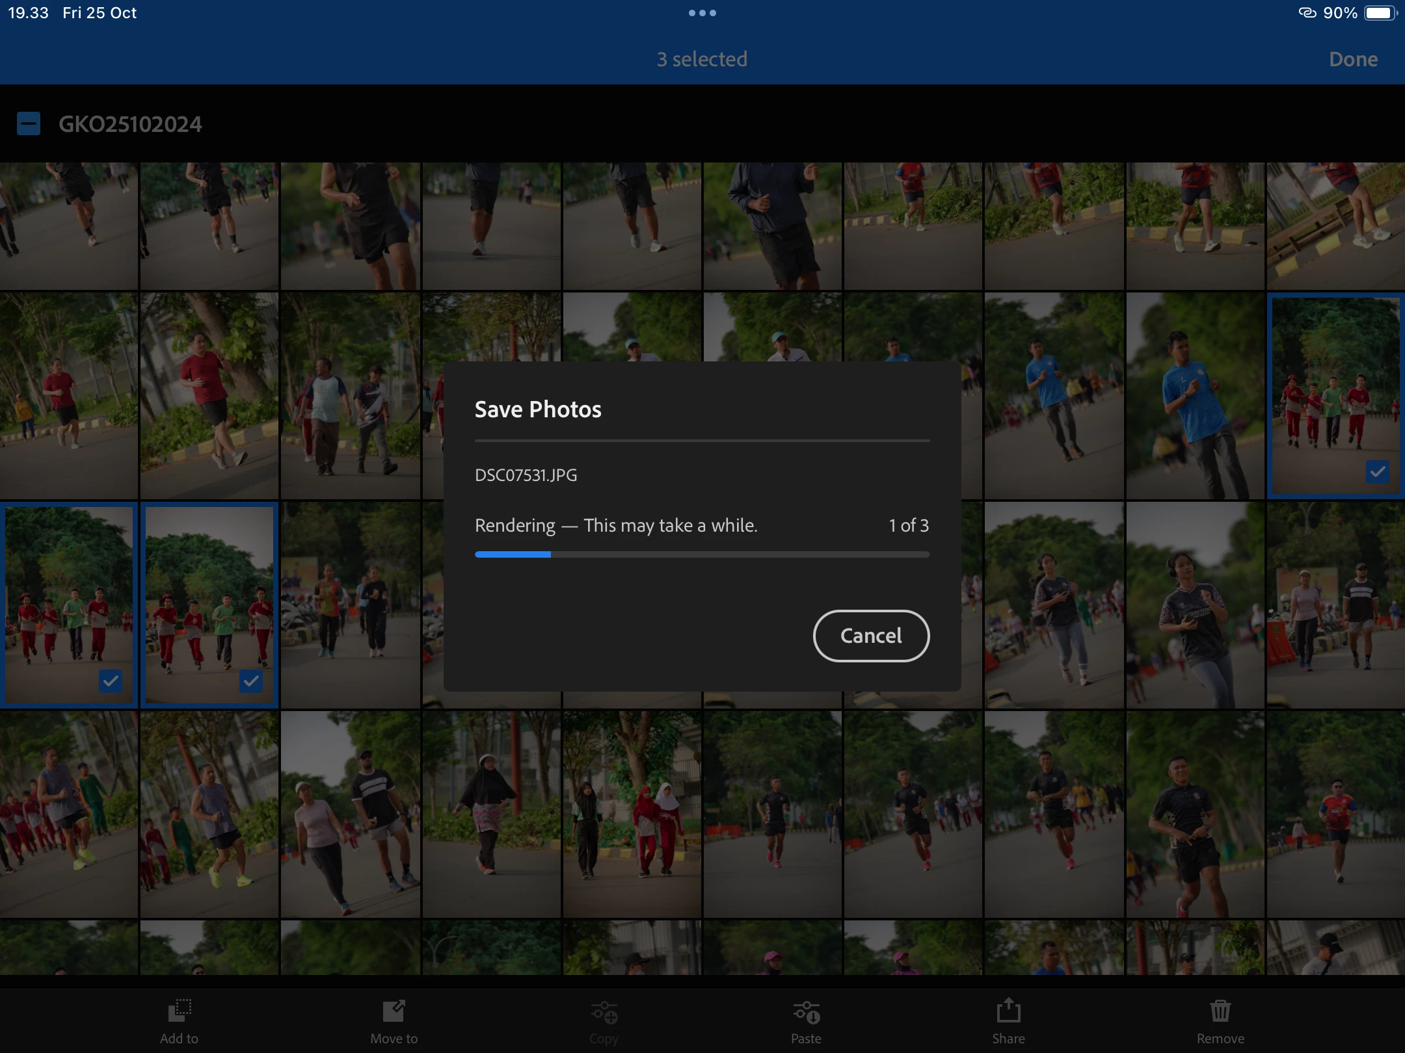Tap Done in the top bar
1405x1053 pixels.
[x=1353, y=59]
